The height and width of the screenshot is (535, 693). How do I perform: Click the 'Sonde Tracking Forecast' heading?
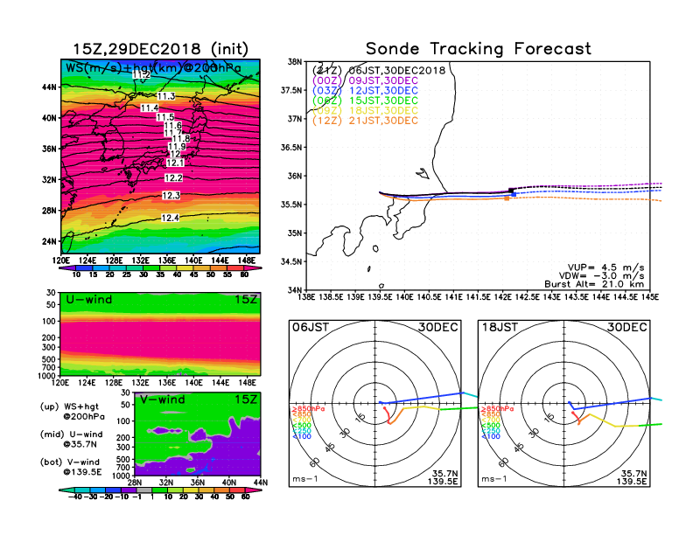pos(479,49)
